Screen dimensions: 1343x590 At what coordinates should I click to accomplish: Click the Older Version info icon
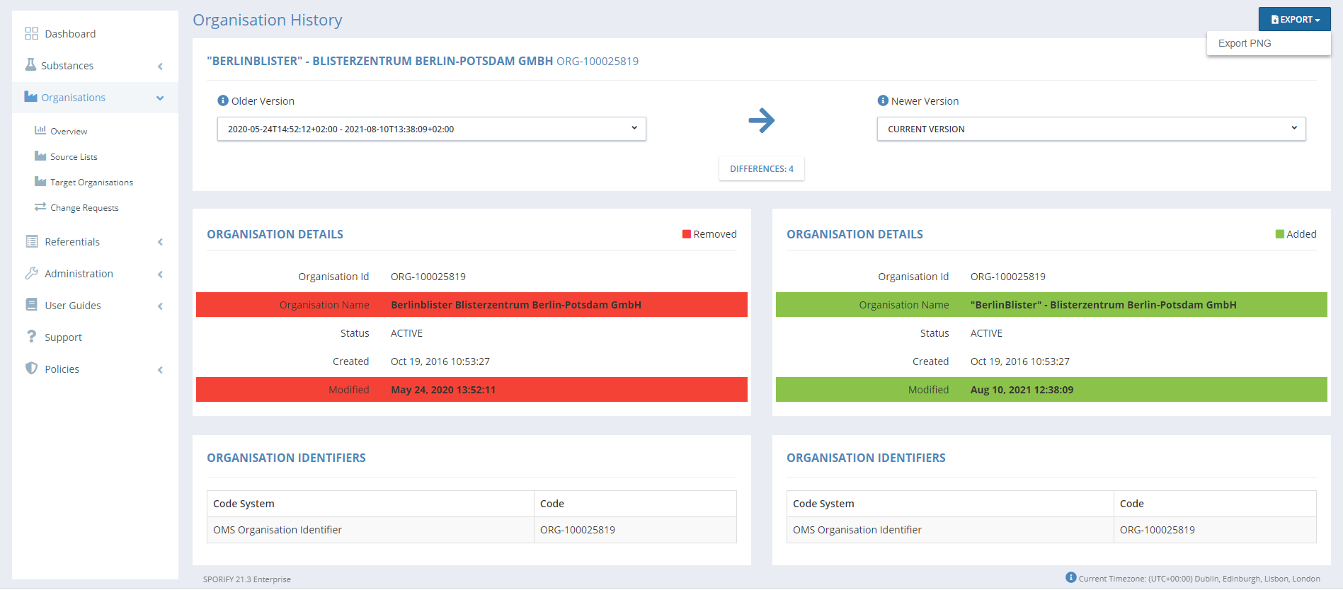(223, 100)
